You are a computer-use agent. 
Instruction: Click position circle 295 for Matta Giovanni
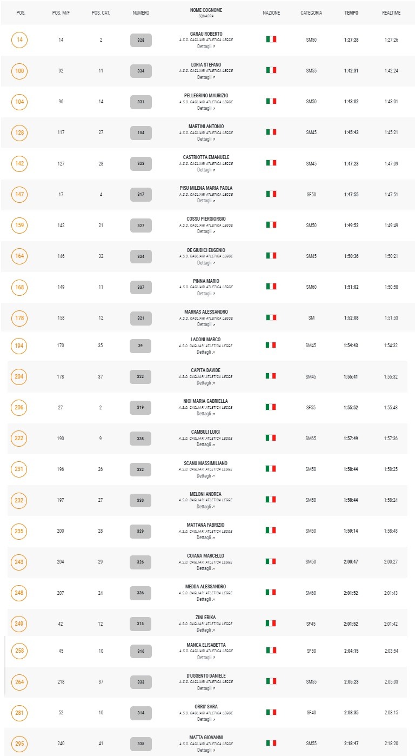(19, 744)
